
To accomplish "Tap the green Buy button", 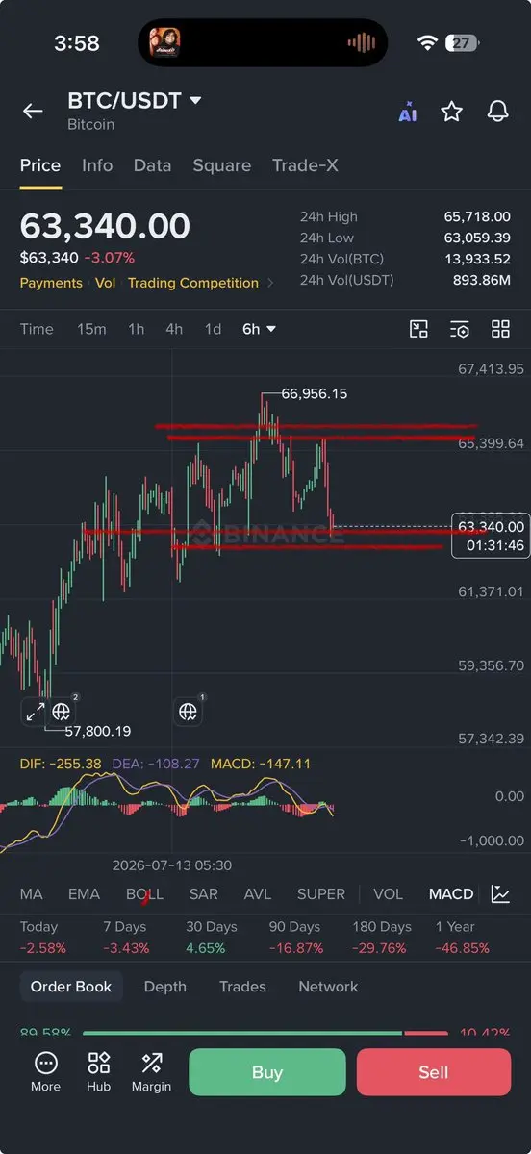I will click(266, 1072).
